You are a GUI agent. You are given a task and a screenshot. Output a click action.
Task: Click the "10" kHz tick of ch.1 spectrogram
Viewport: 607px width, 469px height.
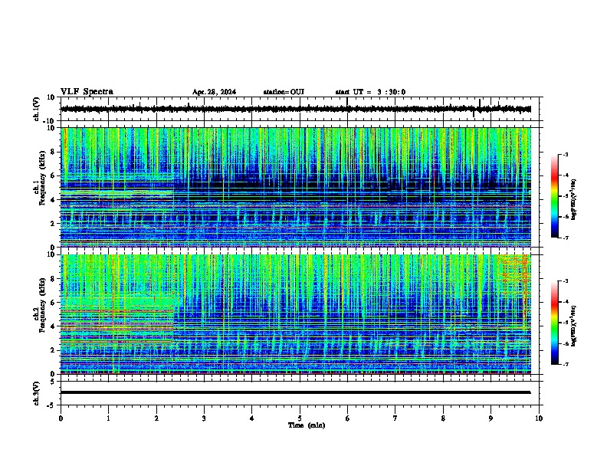[x=51, y=128]
